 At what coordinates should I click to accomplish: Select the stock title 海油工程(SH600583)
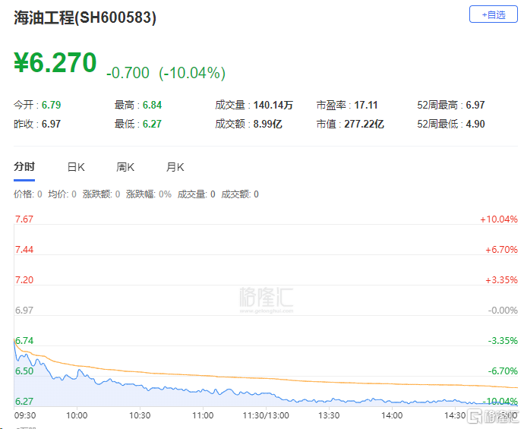(x=85, y=17)
